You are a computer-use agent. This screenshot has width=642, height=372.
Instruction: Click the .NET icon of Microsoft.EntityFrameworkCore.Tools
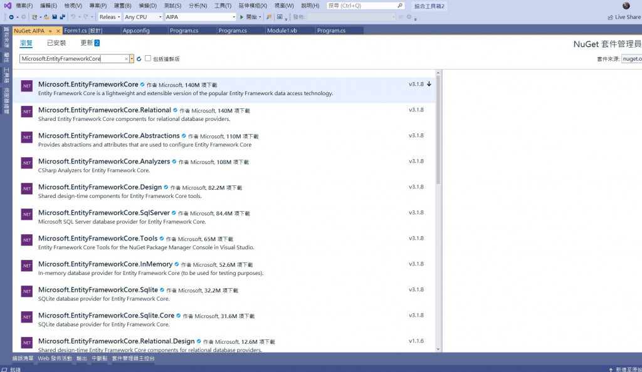coord(26,240)
